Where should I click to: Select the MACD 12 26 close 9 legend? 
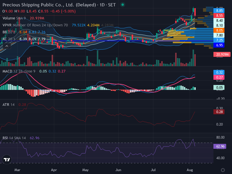[19, 71]
